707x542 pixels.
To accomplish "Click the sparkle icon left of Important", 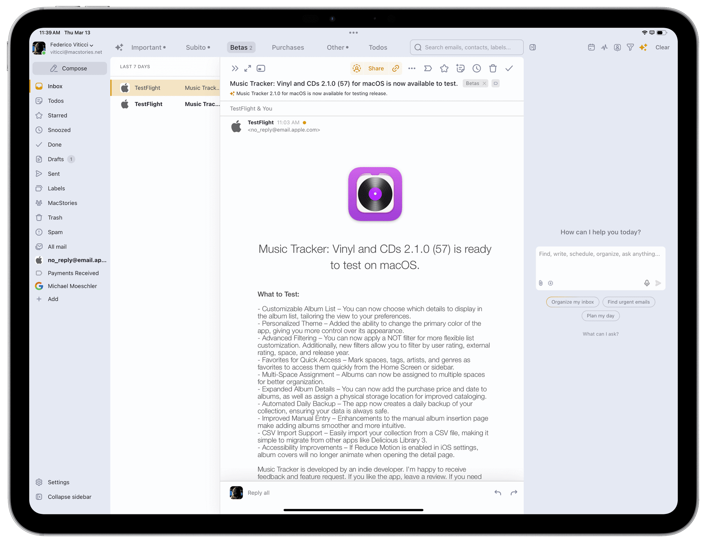I will (x=119, y=48).
